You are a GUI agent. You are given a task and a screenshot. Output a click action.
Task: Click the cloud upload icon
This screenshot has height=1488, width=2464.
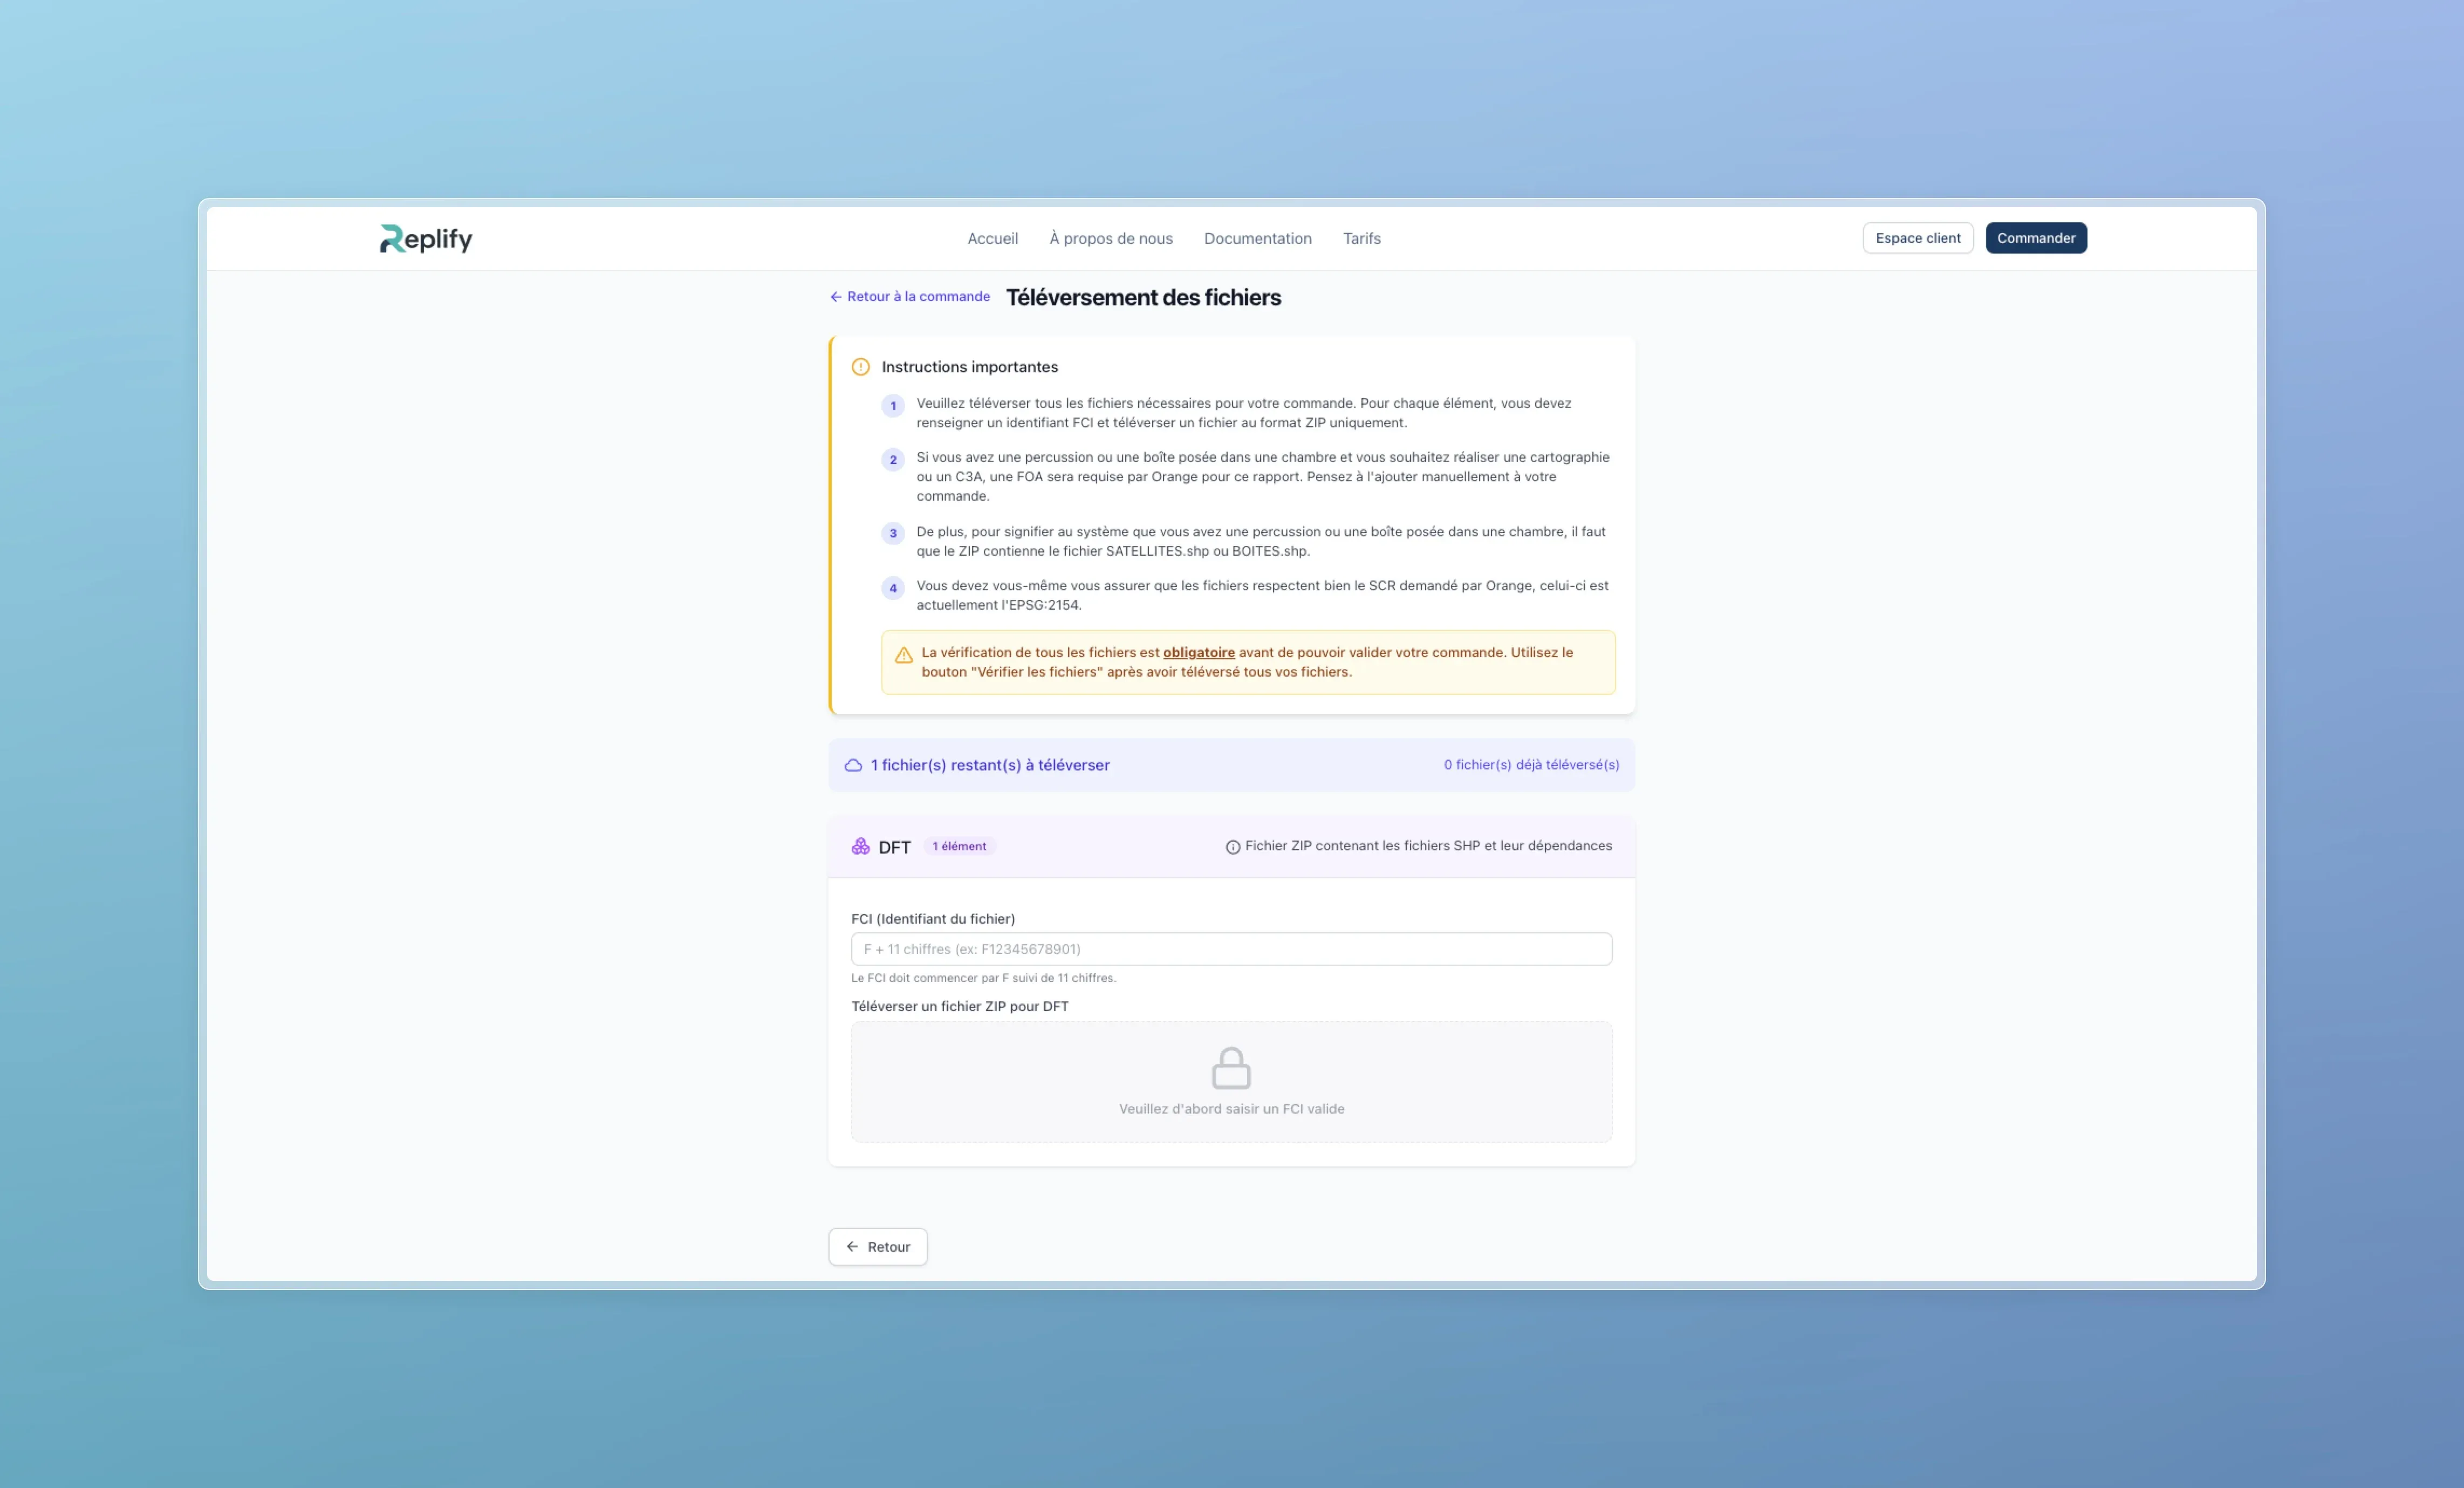click(x=853, y=765)
